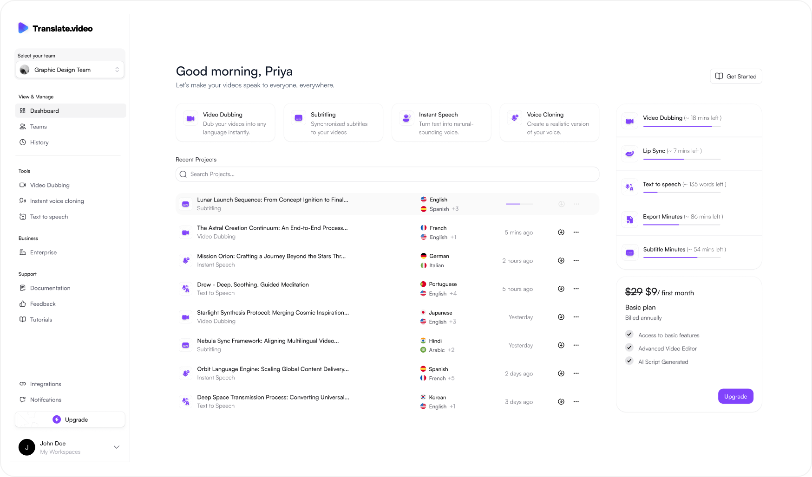Open Notifcations in sidebar

click(40, 400)
